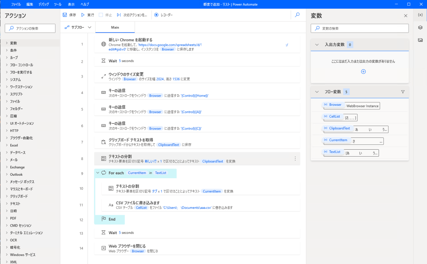Collapse the フロー変数 section
The image size is (427, 264).
317,92
